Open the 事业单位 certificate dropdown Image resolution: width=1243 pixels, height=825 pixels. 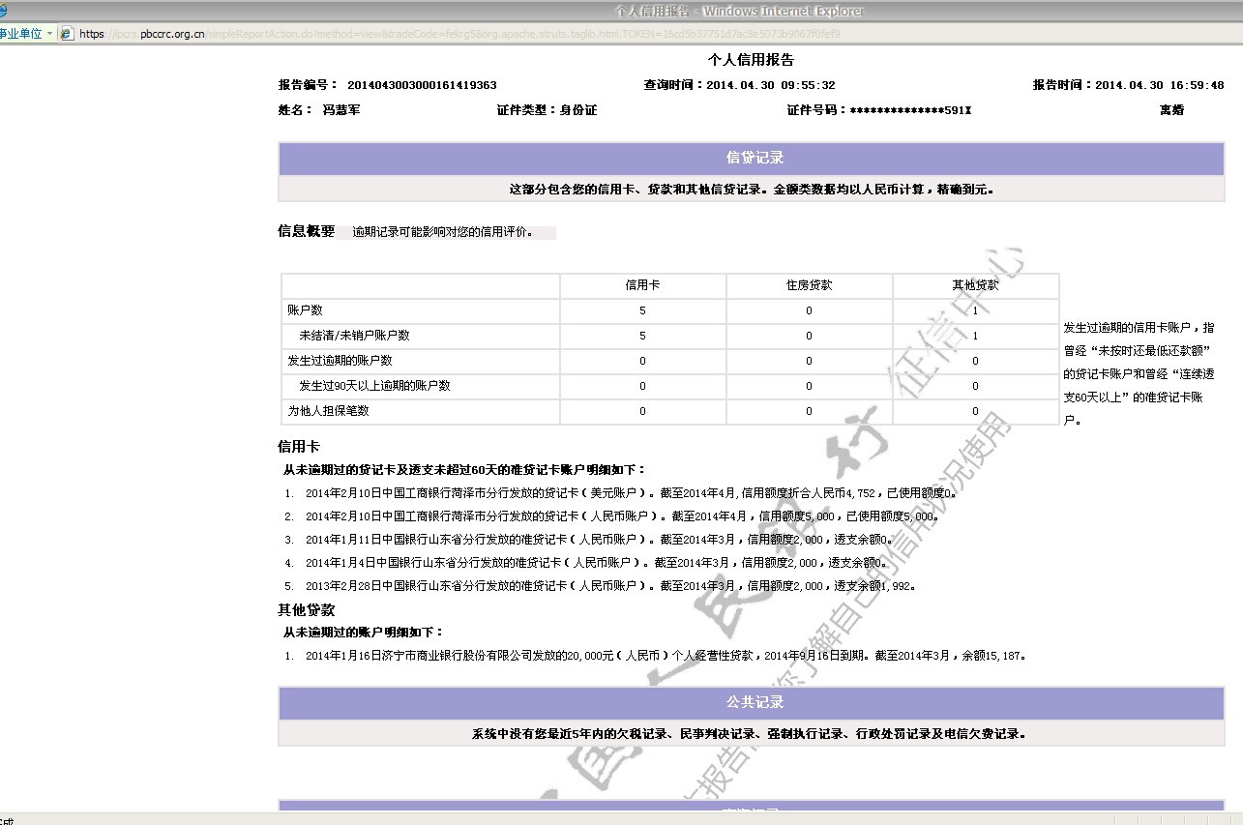click(27, 34)
